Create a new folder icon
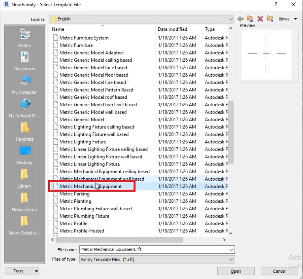The image size is (303, 279). (x=270, y=19)
